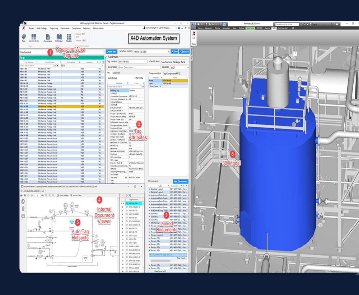359x295 pixels.
Task: Toggle checkbox for row 19 W01-LG-60002
Action: coord(127,268)
